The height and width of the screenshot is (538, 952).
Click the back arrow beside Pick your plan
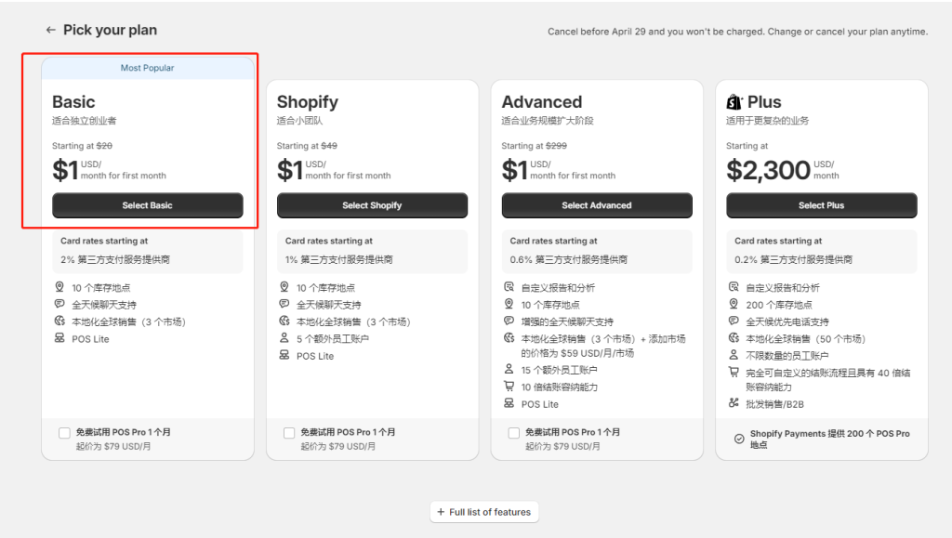51,30
